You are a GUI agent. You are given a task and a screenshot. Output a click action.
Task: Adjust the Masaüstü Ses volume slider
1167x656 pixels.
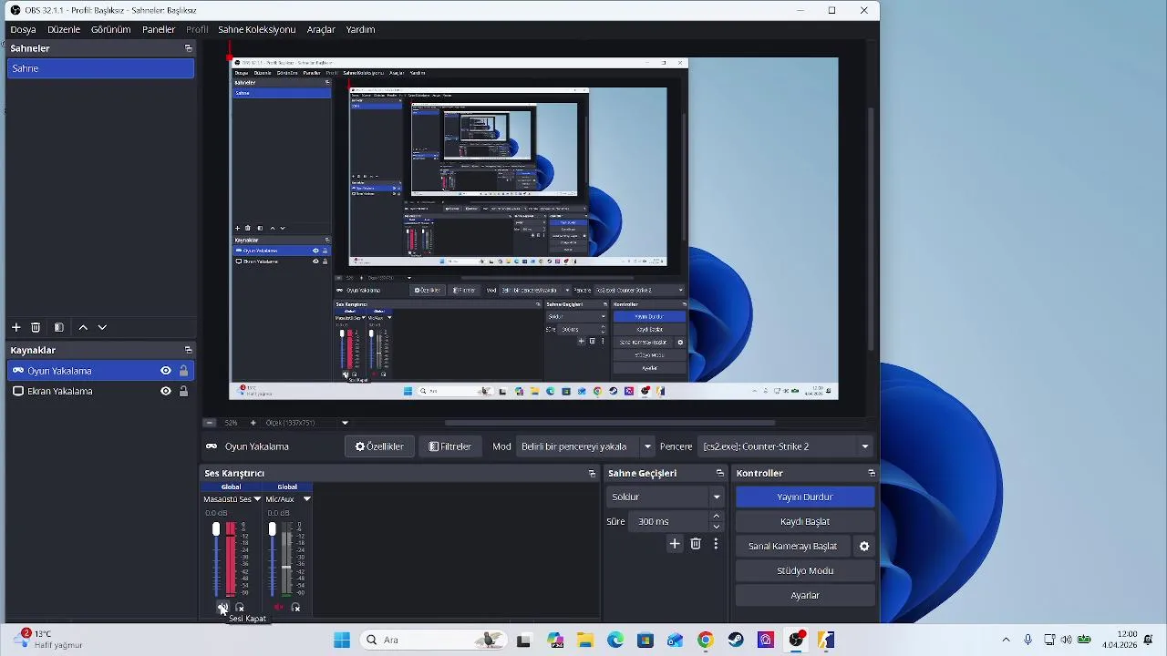coord(216,559)
